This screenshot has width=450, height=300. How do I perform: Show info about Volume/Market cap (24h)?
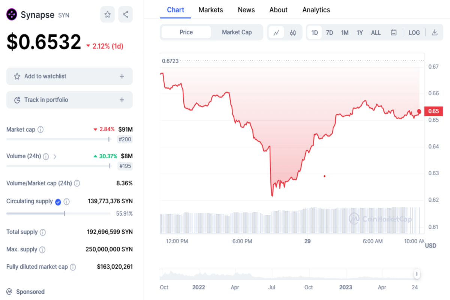pos(77,183)
